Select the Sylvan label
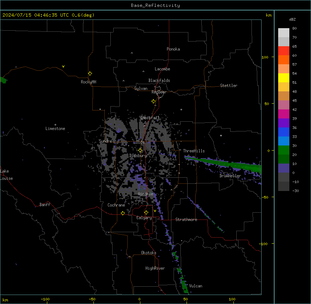Viewport: 311px width, 304px height. (141, 88)
